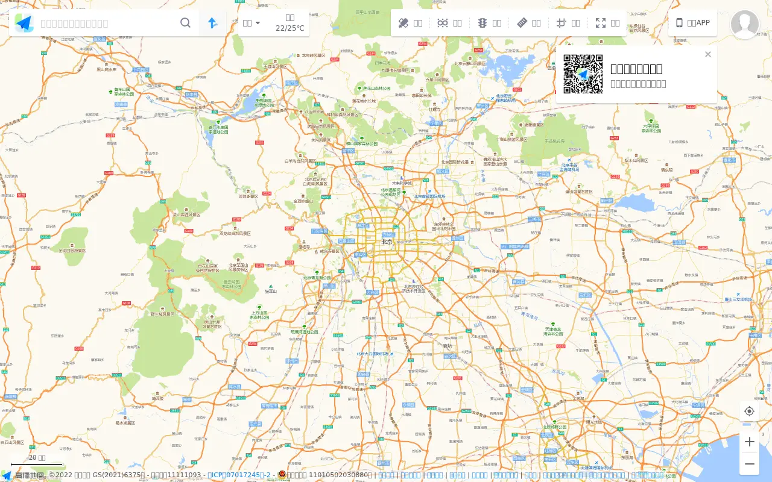Select the ruler distance-measure tool
The image size is (772, 482).
[x=529, y=23]
